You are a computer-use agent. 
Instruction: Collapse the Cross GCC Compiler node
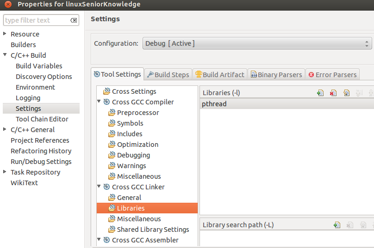(99, 102)
